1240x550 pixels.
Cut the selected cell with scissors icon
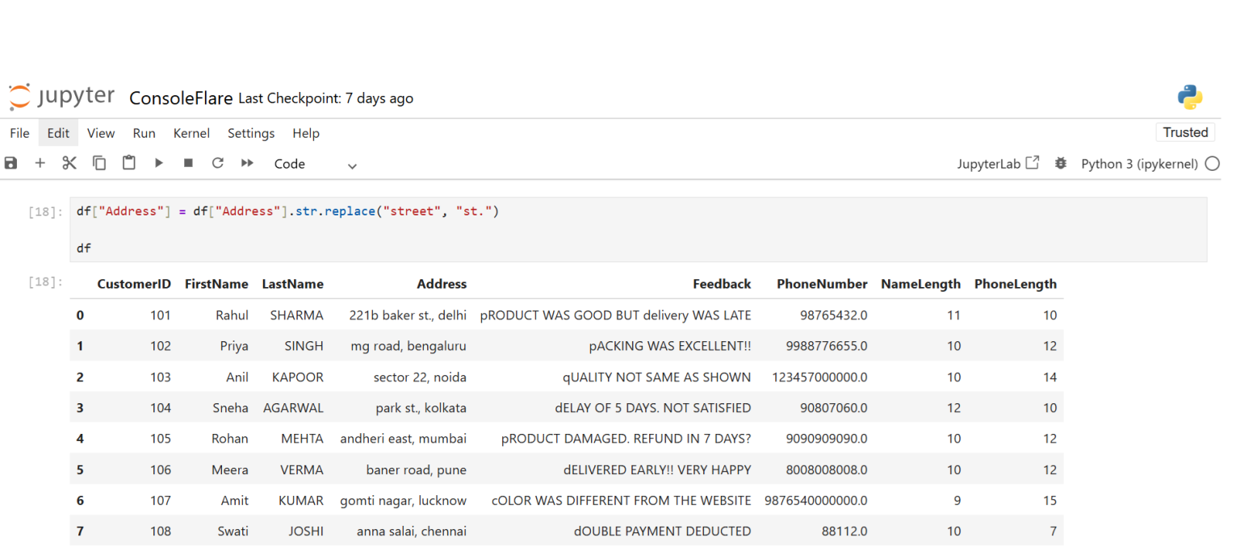(x=69, y=163)
